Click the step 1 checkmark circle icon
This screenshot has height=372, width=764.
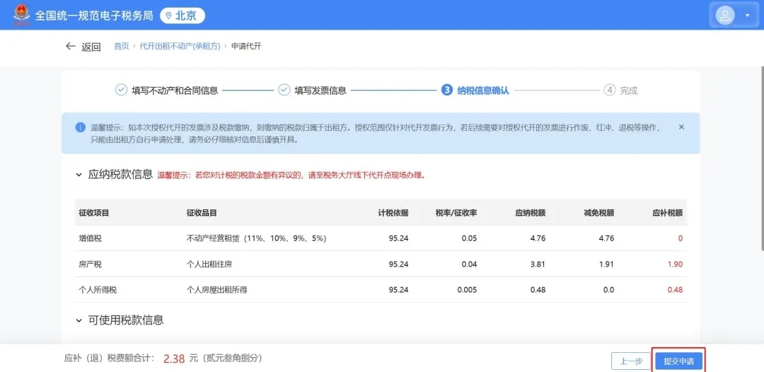[121, 90]
